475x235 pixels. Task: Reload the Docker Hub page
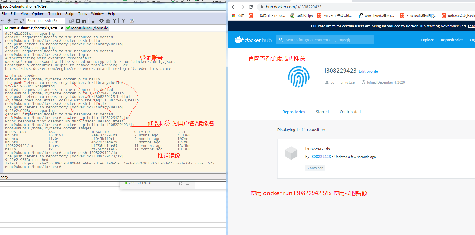click(251, 7)
